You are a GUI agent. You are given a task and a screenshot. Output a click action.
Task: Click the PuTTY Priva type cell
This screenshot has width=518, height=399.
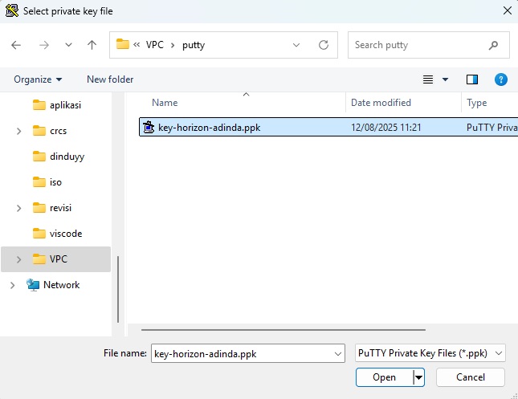click(x=491, y=128)
